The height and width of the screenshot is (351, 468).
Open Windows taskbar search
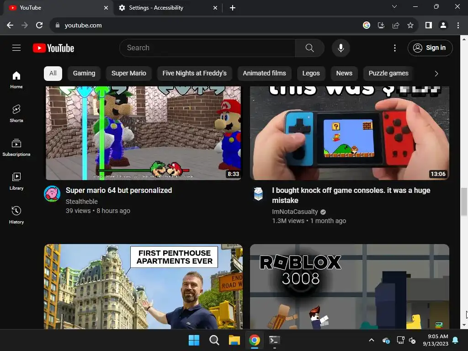tap(214, 340)
